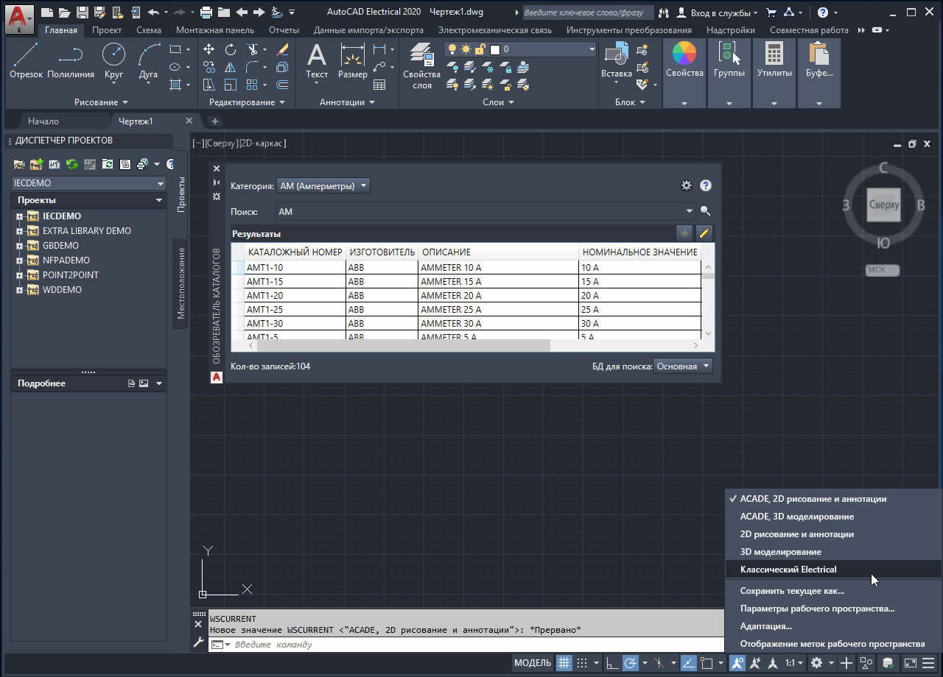Click the Trim scissors icon

(253, 49)
